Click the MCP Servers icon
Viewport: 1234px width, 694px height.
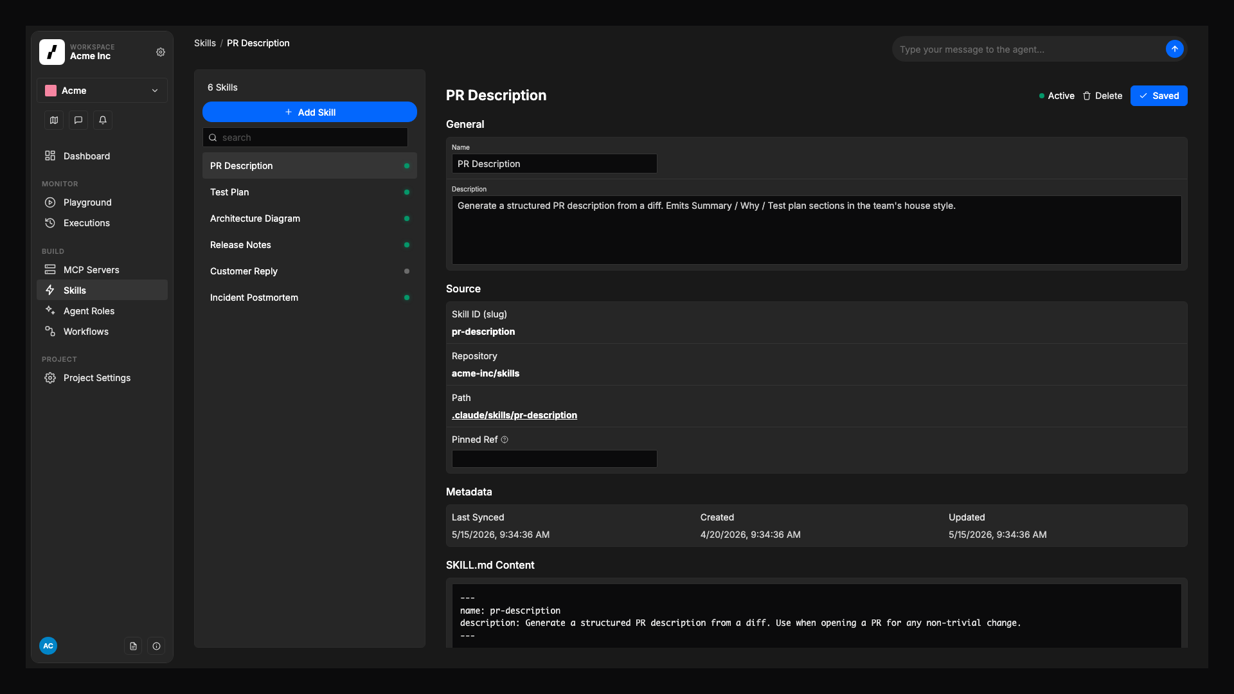50,270
